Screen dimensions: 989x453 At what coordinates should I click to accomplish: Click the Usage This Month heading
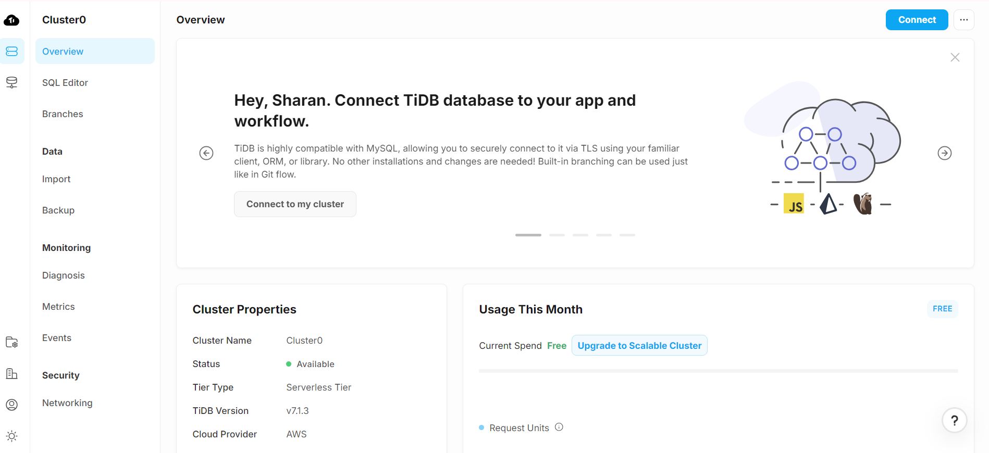[x=530, y=309]
